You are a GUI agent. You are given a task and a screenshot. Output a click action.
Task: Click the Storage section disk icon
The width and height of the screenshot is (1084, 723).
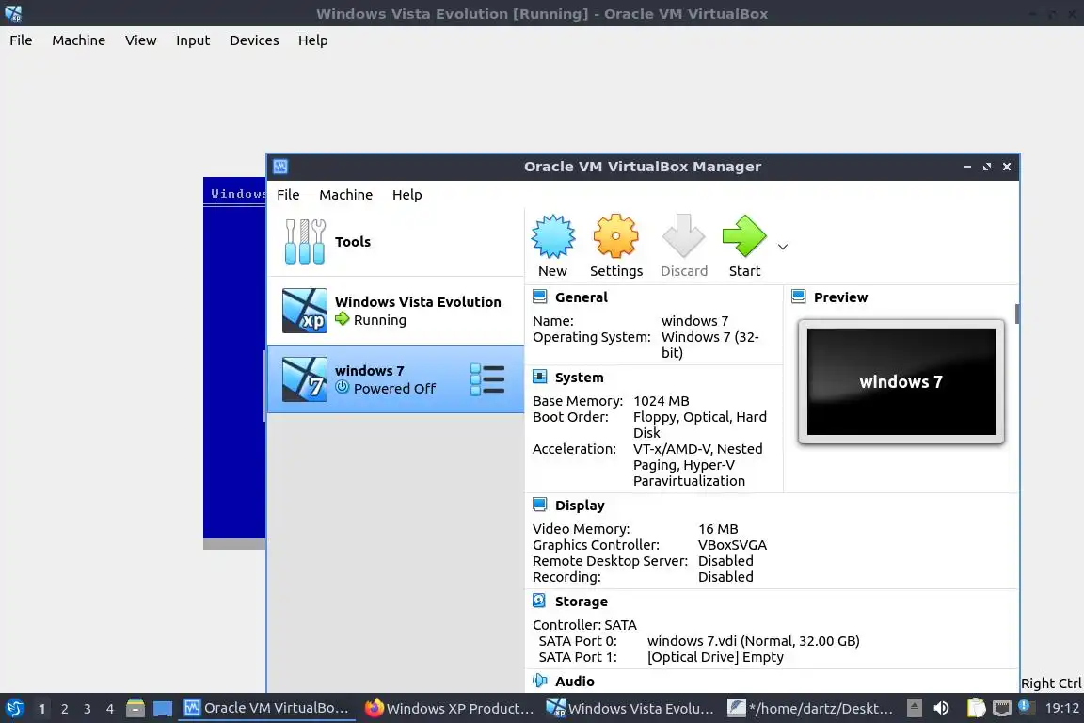(540, 602)
